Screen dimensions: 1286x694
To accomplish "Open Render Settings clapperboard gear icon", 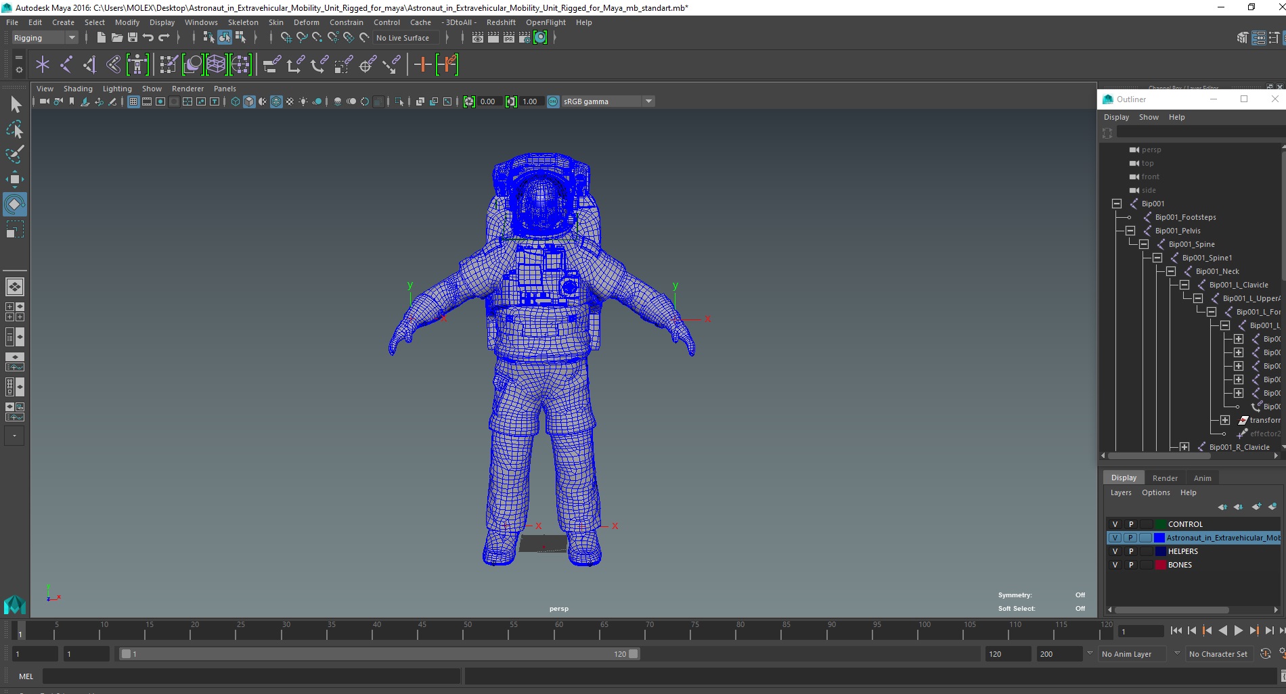I will click(x=525, y=38).
